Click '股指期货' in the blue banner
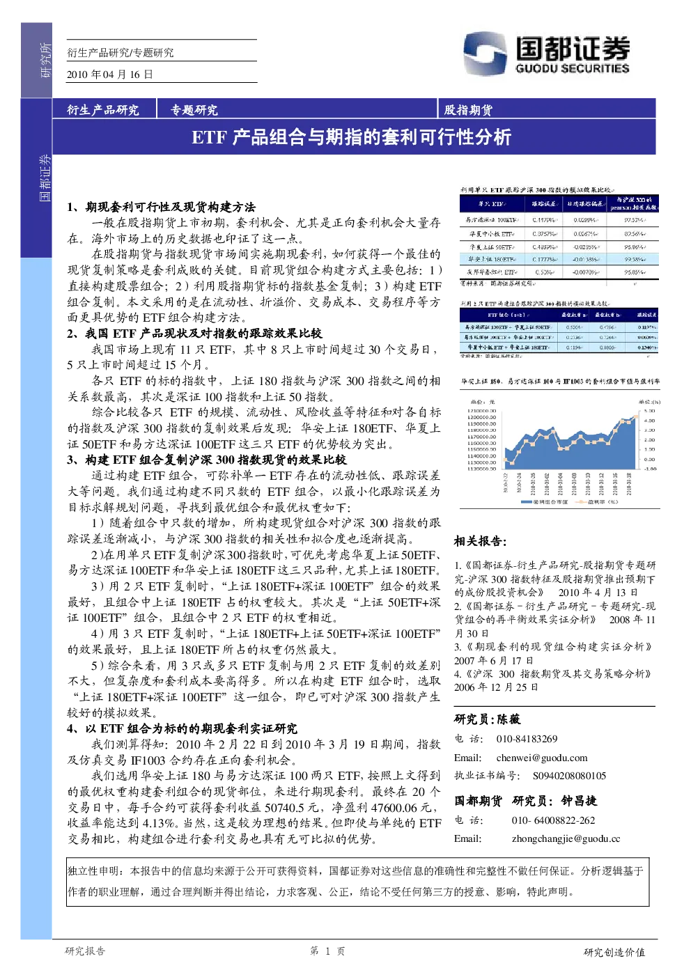 (x=468, y=110)
